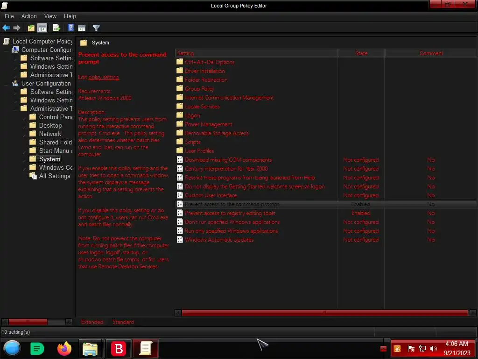
Task: Select Don't run specified Windows applications policy
Action: coord(232,222)
